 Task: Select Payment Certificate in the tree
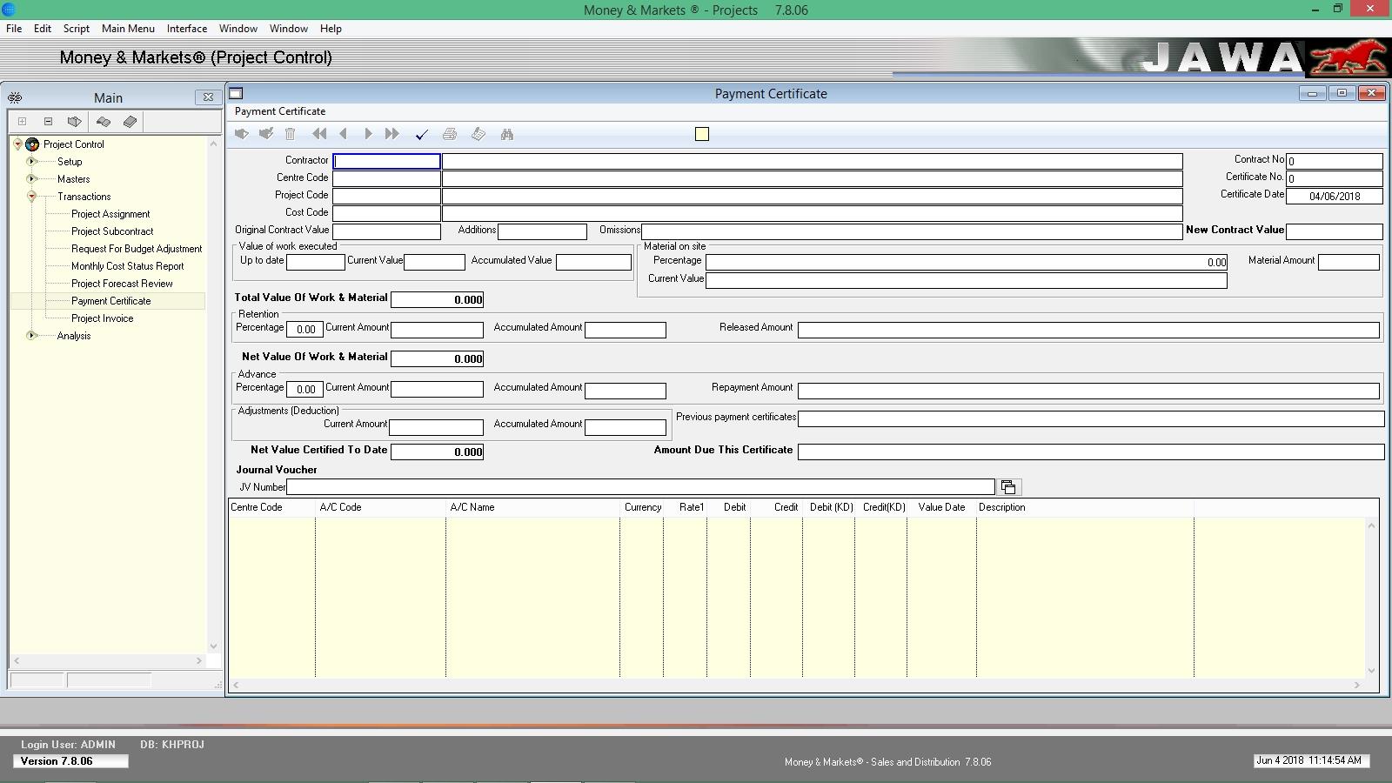[x=110, y=301]
